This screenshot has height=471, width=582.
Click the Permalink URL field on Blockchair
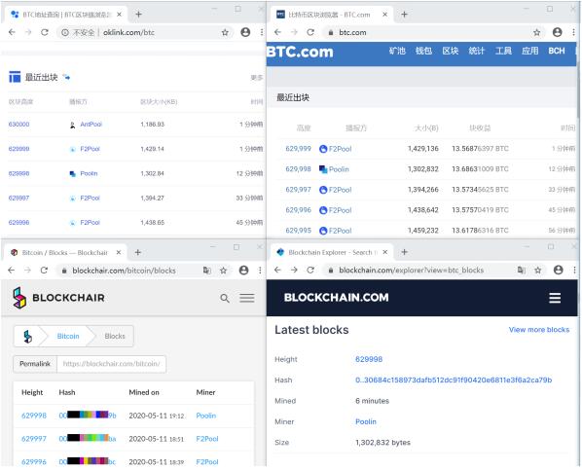(x=111, y=364)
